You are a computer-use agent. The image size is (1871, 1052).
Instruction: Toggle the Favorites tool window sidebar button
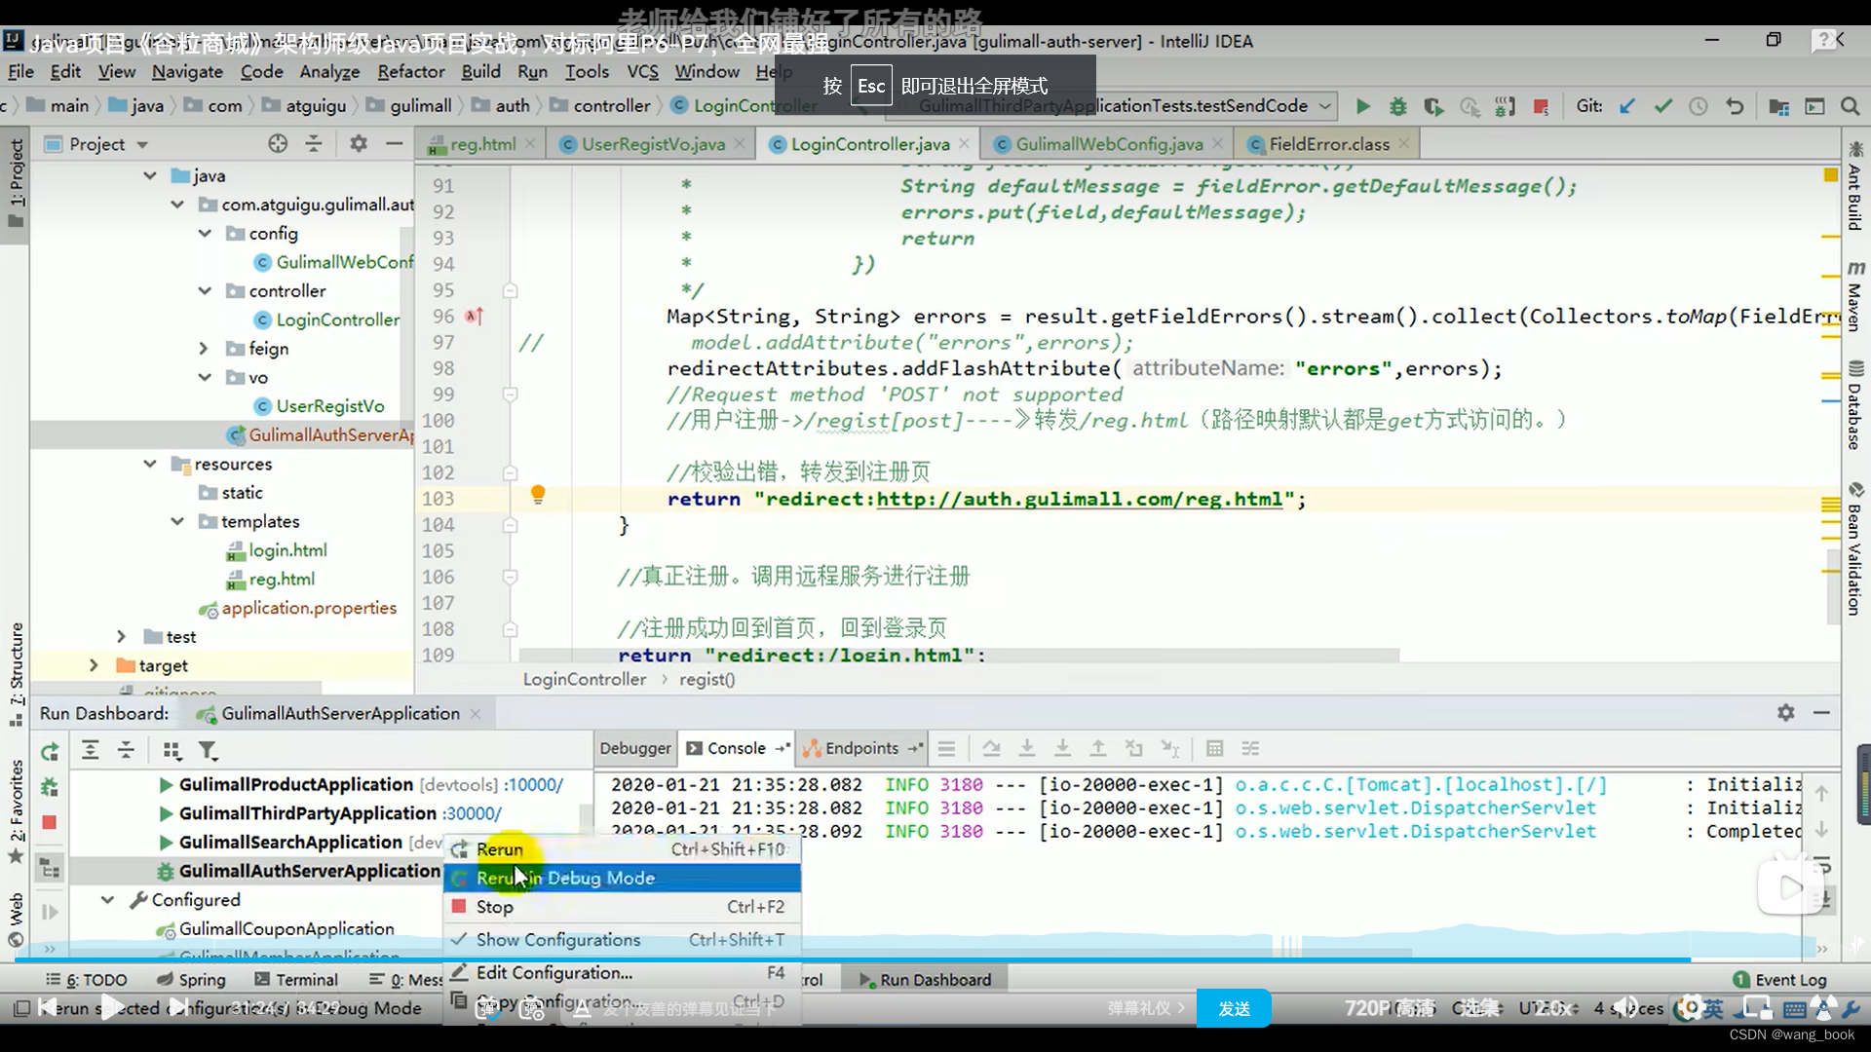(16, 811)
